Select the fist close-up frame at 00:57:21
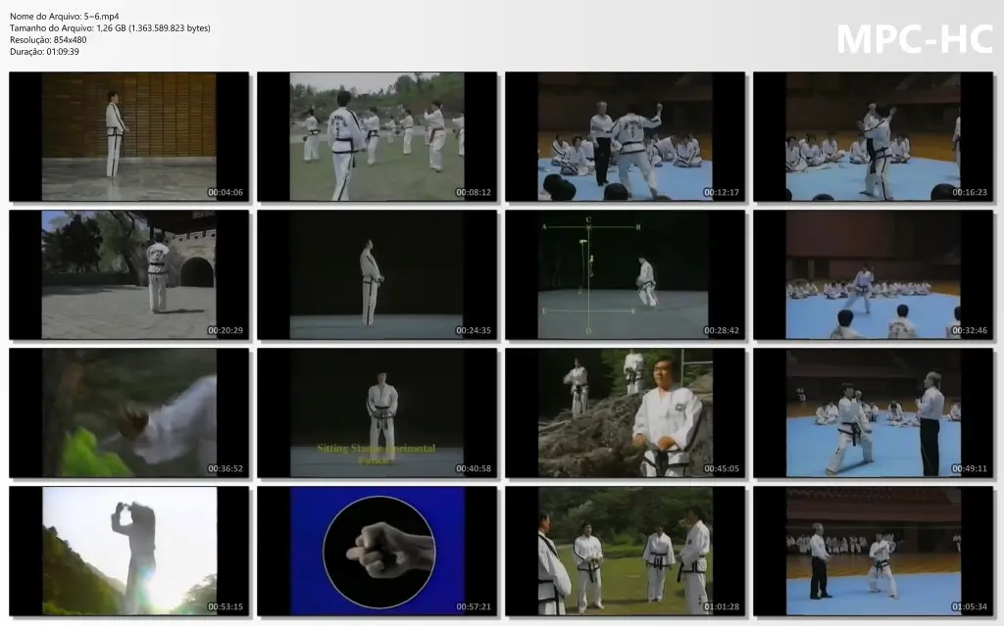The width and height of the screenshot is (1004, 626). (x=376, y=552)
